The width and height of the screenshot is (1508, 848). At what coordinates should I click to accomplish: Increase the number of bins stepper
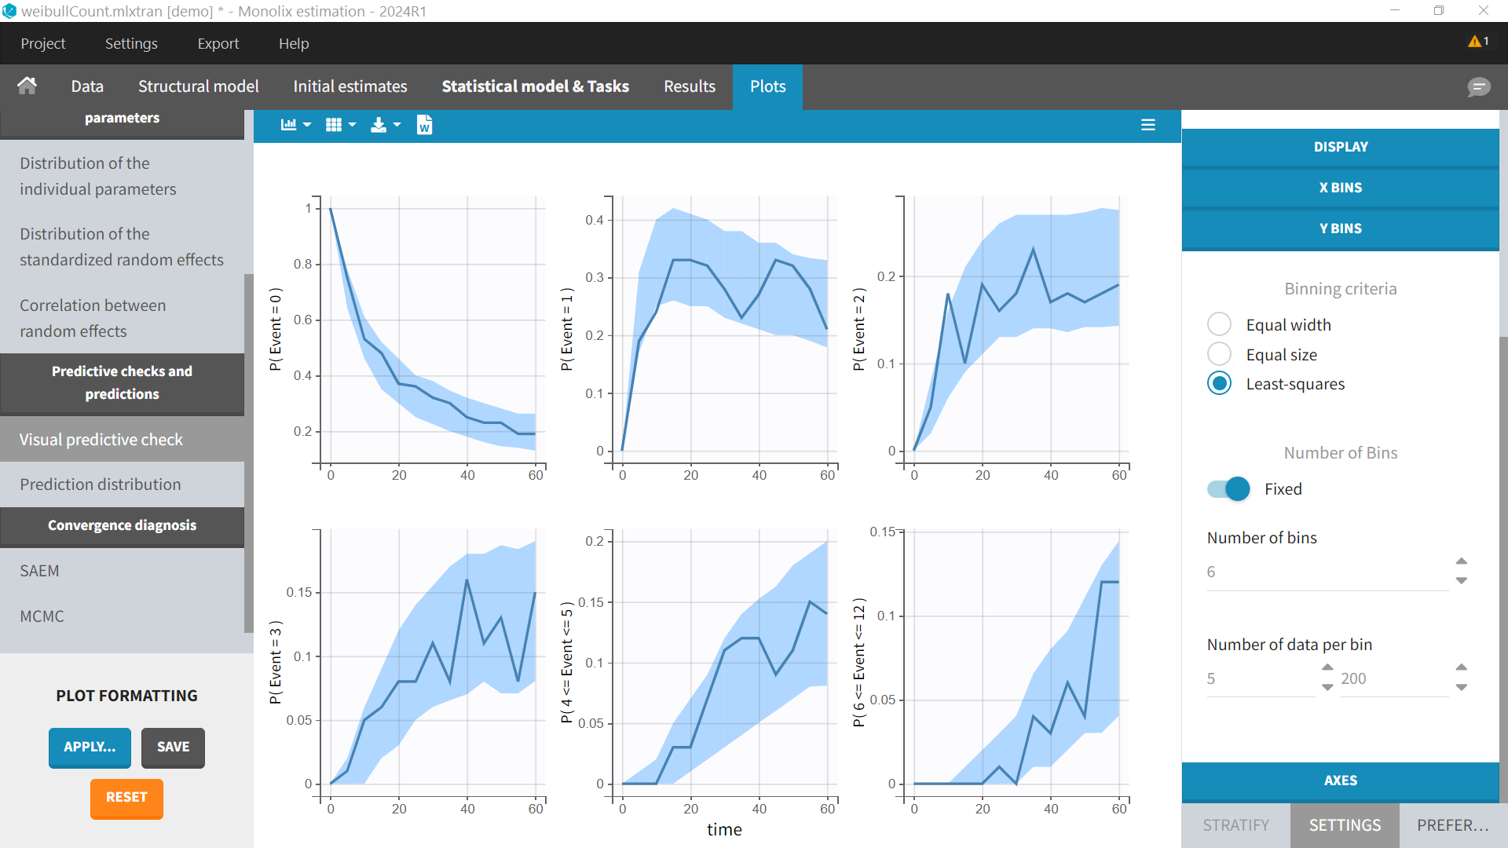pos(1461,561)
